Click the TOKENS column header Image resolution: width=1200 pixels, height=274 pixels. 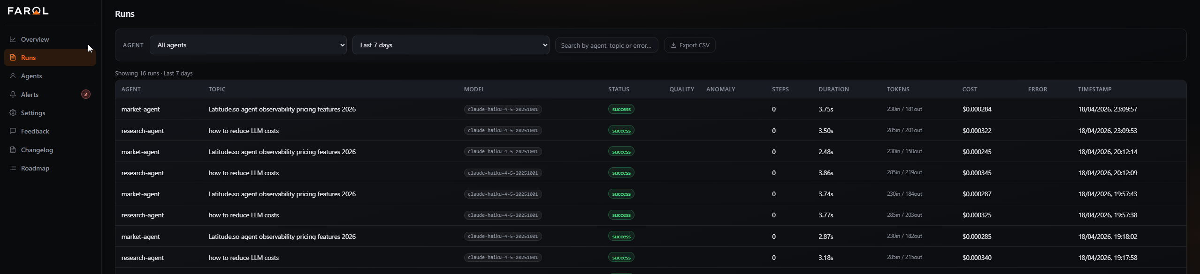898,89
